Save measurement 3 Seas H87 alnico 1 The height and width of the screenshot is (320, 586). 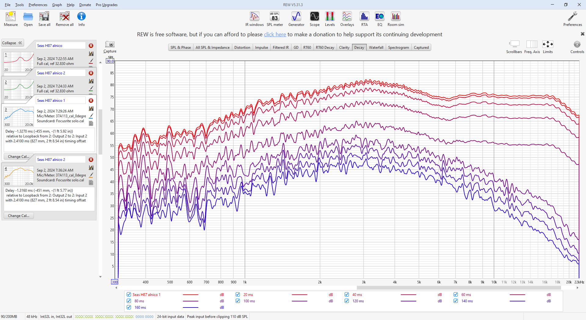tap(91, 108)
